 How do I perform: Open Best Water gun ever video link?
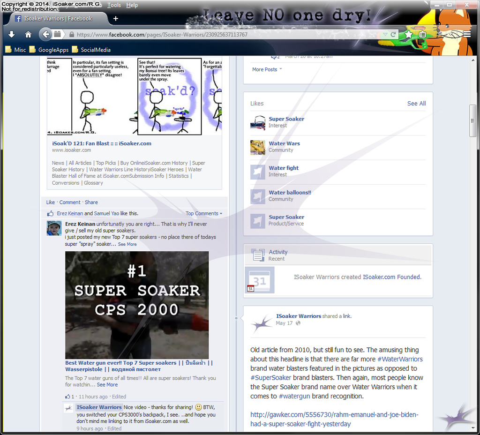139,366
